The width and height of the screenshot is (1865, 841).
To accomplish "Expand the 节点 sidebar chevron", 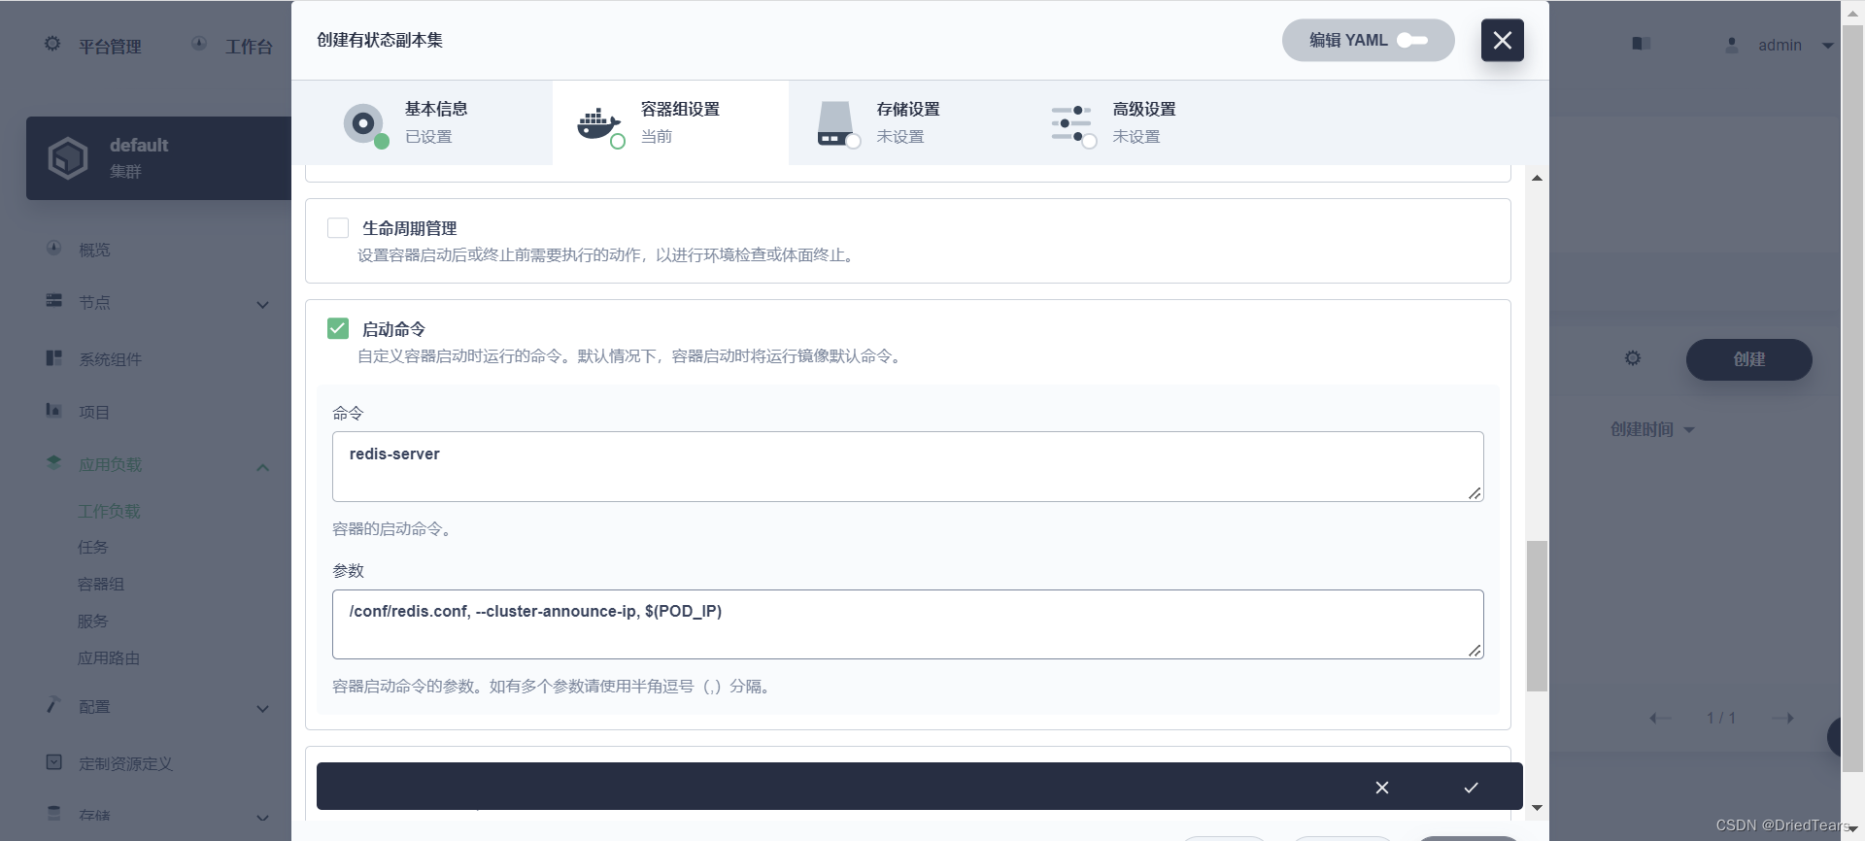I will (262, 304).
